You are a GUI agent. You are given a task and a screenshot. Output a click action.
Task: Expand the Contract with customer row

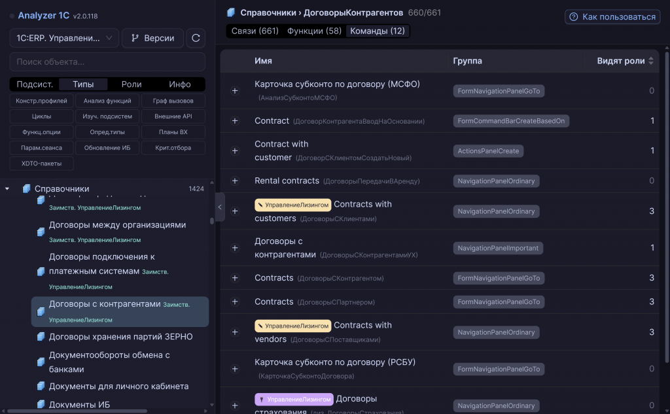[235, 151]
